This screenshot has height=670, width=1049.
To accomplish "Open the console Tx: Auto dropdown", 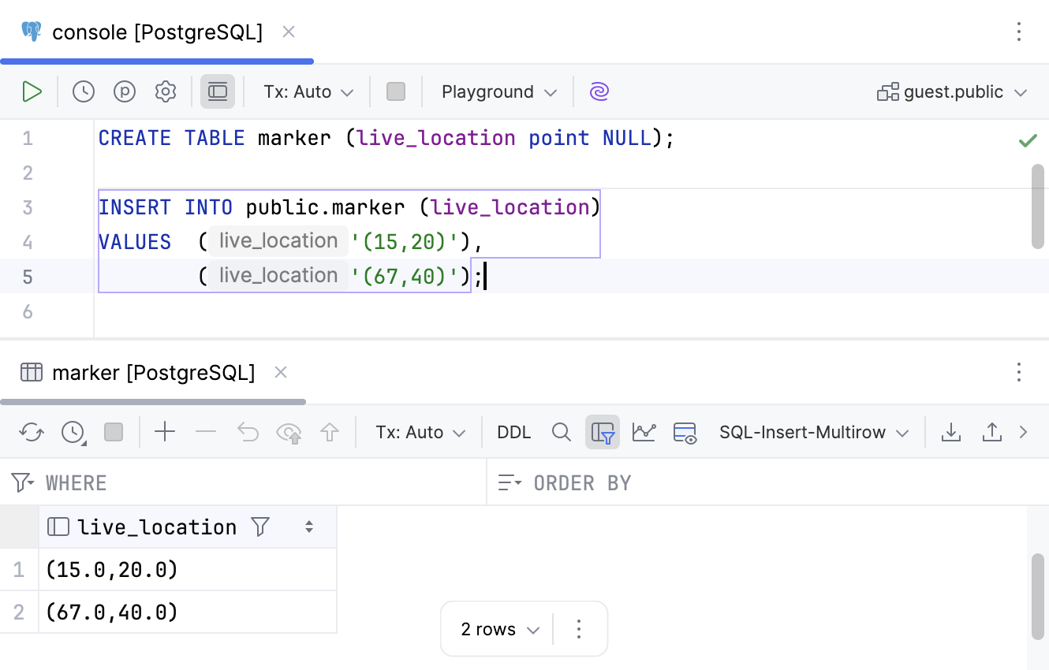I will pos(308,91).
